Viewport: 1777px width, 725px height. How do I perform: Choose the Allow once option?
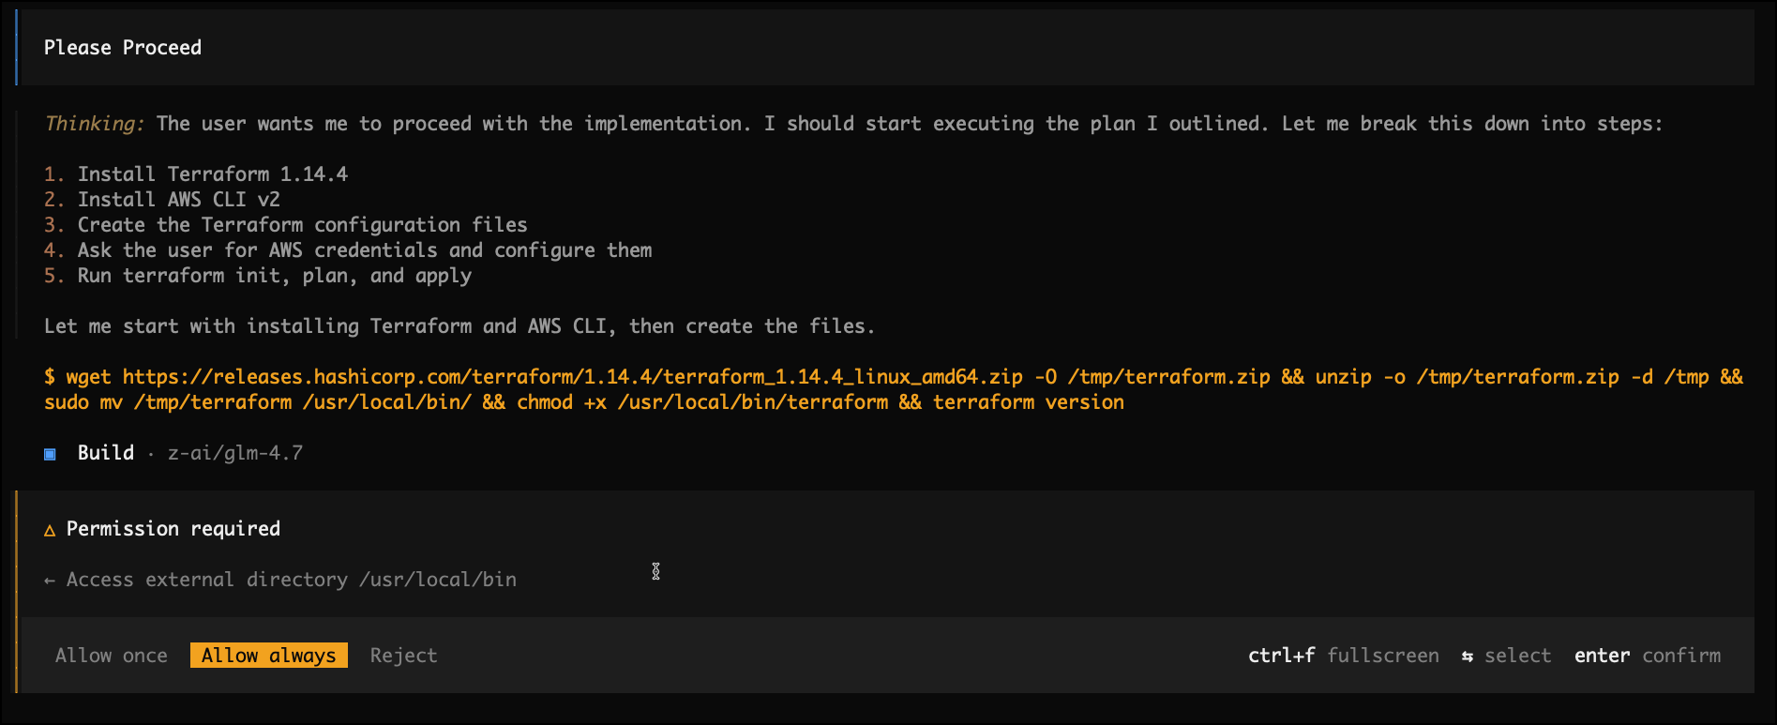[111, 656]
